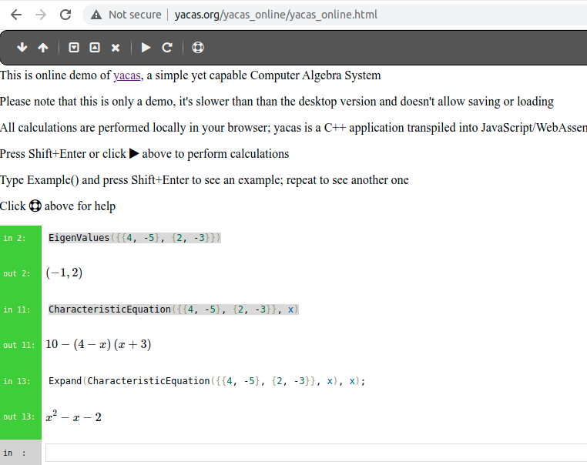Insert cell above using boxed up-triangle icon
Image resolution: width=587 pixels, height=465 pixels.
click(95, 48)
